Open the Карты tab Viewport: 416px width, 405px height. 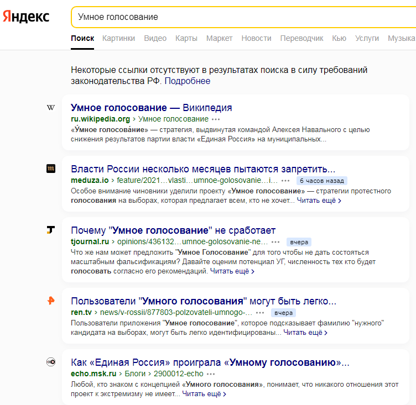click(x=186, y=39)
